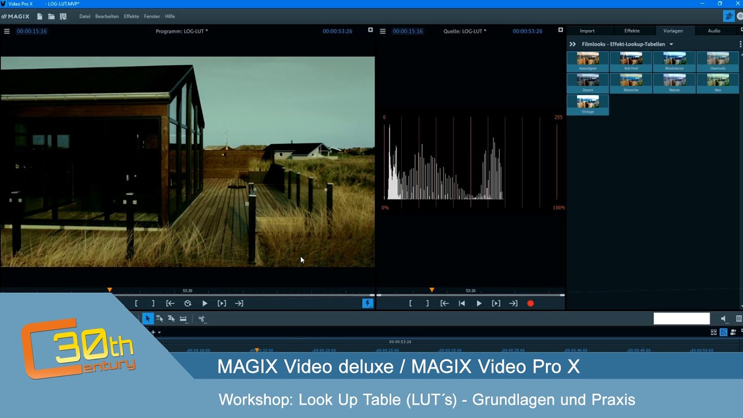
Task: Open the Bearbeiten menu
Action: (107, 16)
